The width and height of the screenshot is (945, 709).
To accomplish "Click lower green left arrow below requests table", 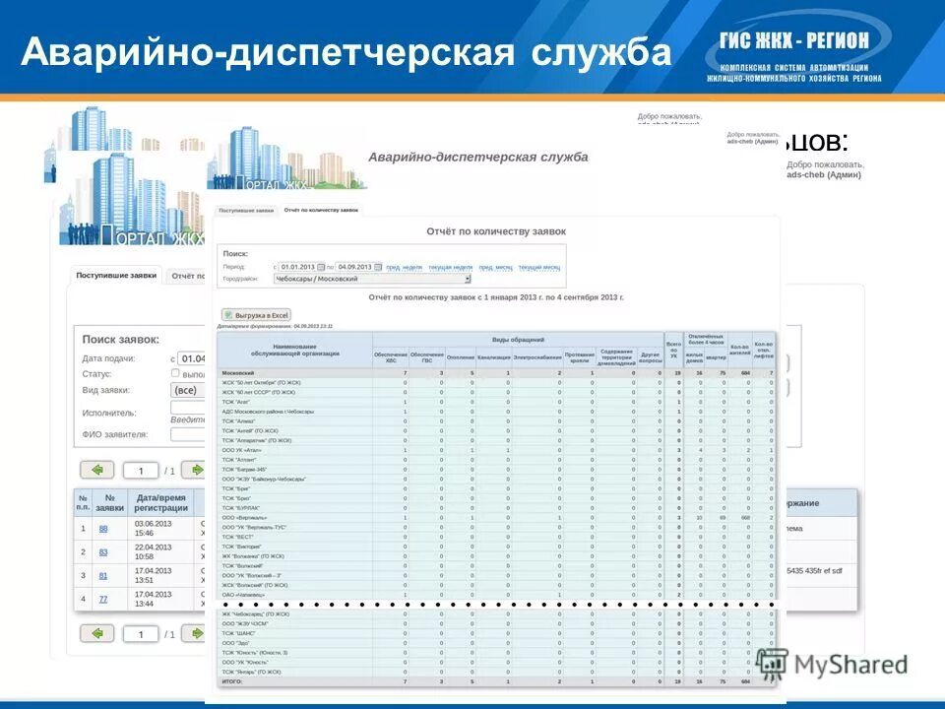I will click(x=97, y=633).
